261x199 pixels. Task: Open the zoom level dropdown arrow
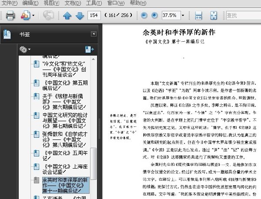pyautogui.click(x=183, y=16)
